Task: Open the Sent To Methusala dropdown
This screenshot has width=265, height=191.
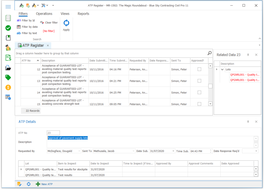Action: [x=133, y=151]
